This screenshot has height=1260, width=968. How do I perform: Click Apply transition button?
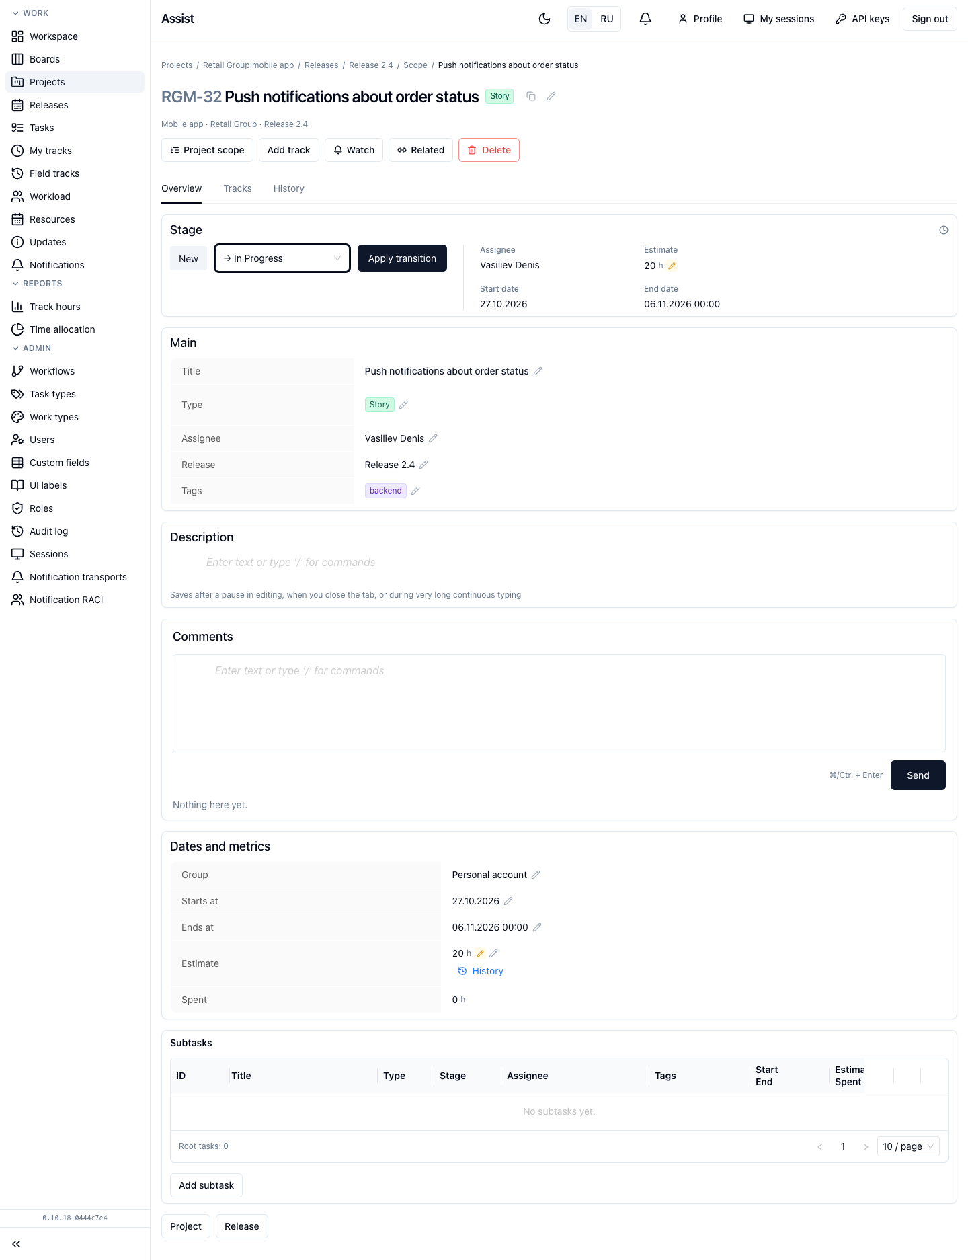click(402, 258)
